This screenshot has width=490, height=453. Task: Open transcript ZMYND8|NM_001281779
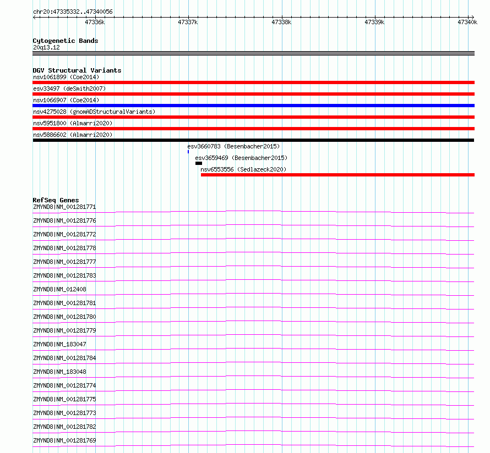64,330
